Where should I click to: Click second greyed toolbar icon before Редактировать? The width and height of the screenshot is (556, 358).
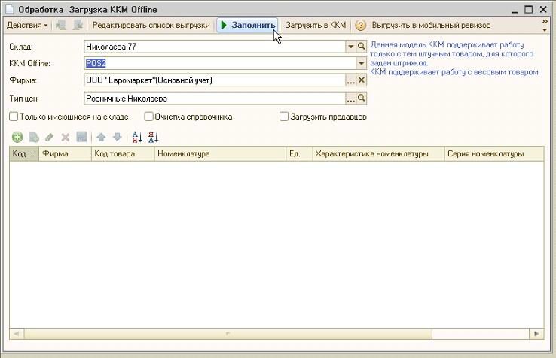78,25
